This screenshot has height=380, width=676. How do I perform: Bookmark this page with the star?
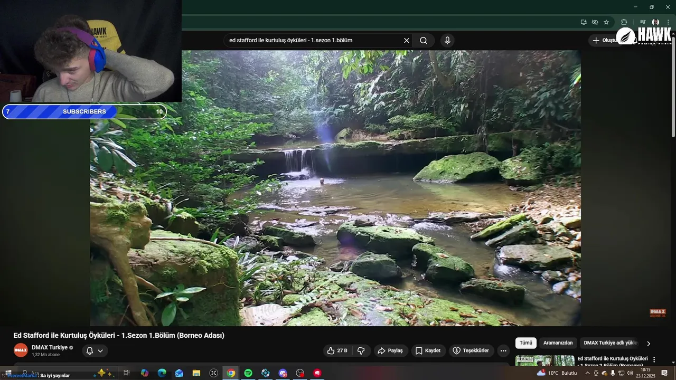[x=606, y=22]
